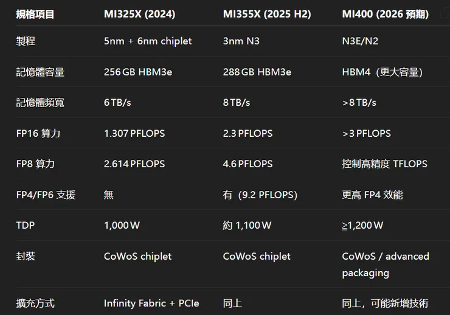Select the 約 1,100 W TDP cell

pos(247,226)
